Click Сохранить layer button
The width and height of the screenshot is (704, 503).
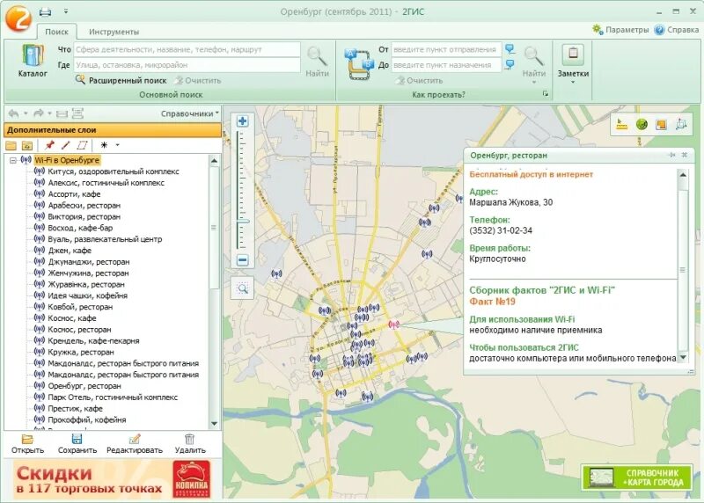tap(77, 444)
